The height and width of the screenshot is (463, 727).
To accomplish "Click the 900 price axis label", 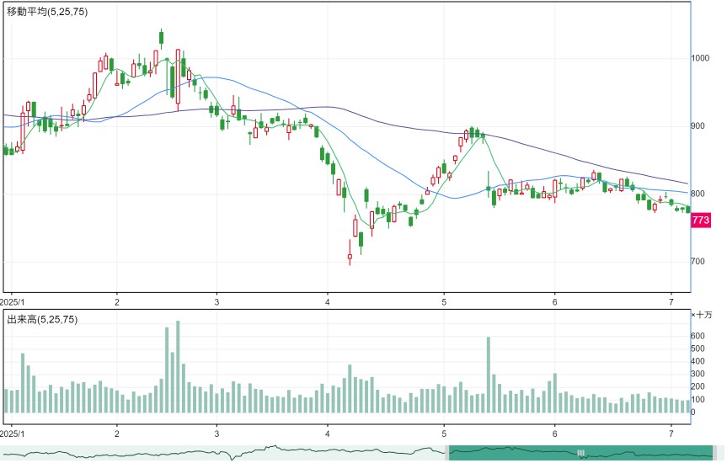I will pos(698,126).
